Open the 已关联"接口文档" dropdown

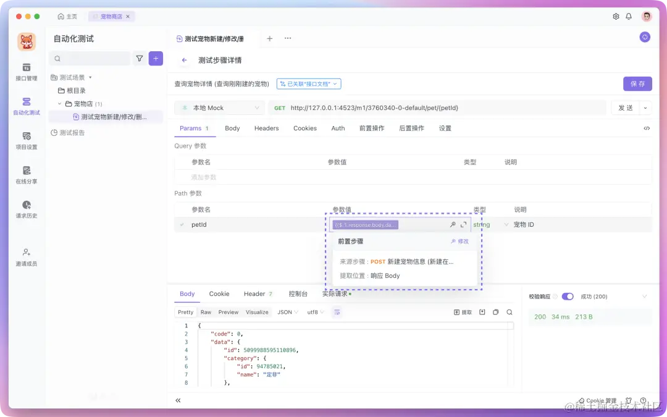pyautogui.click(x=309, y=83)
